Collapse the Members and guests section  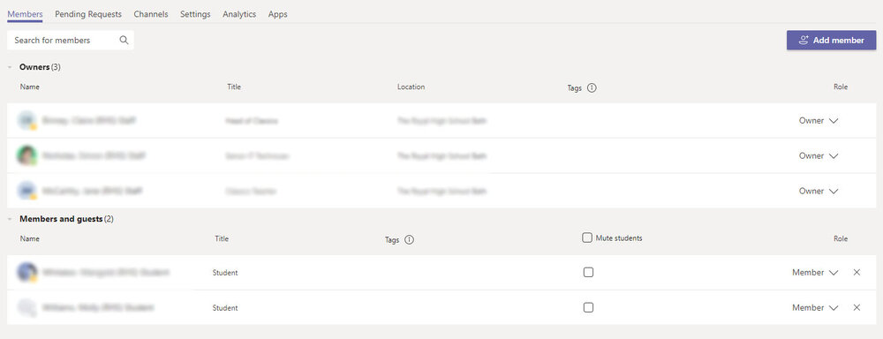pos(10,219)
